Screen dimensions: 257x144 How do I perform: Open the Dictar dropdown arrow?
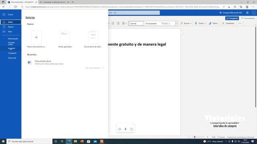point(205,23)
